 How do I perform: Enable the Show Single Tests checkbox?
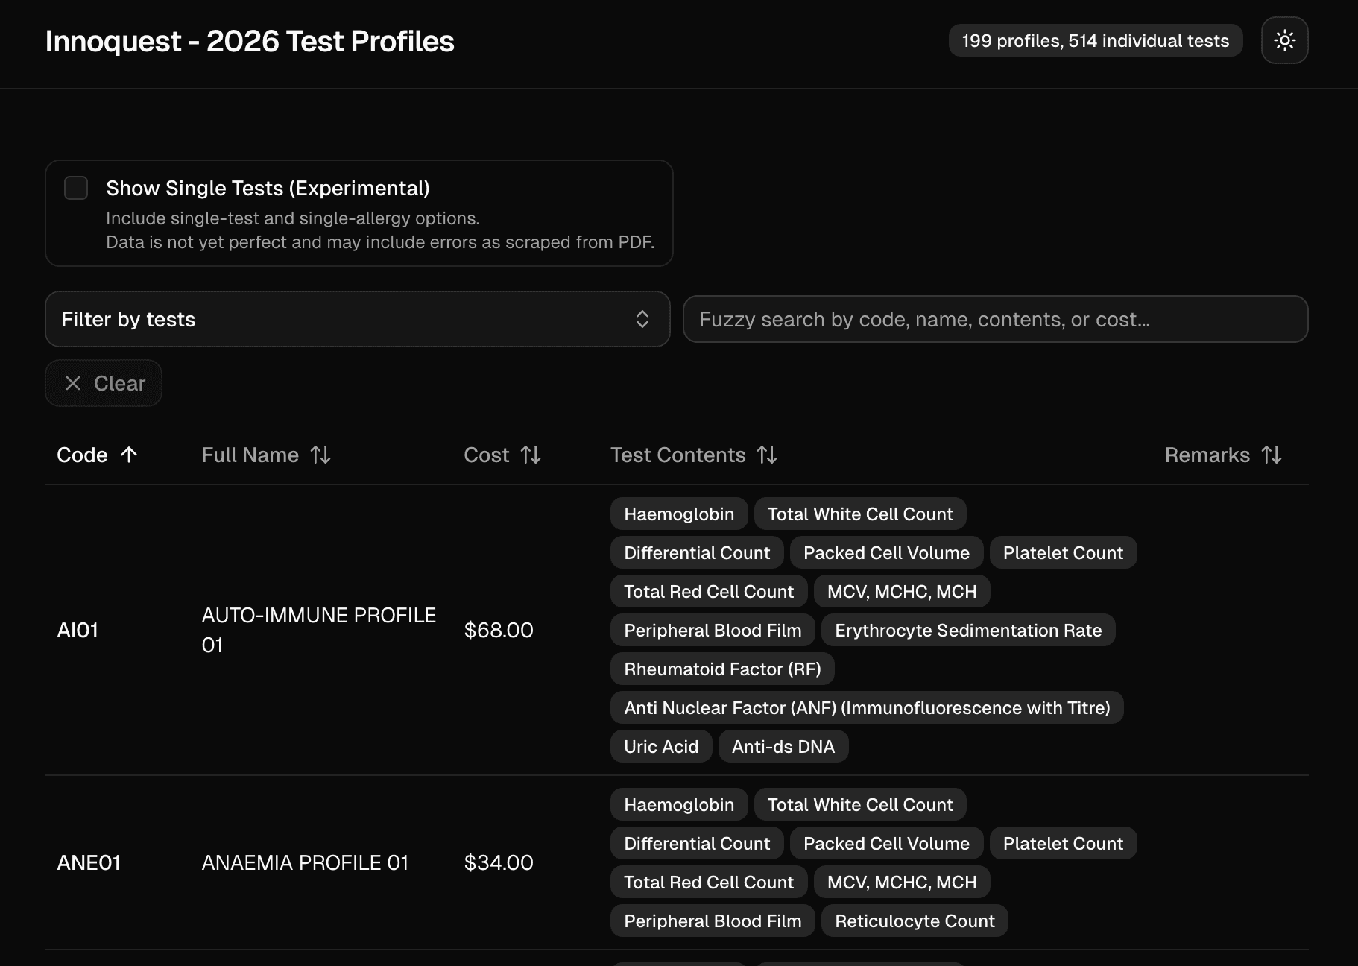coord(76,188)
